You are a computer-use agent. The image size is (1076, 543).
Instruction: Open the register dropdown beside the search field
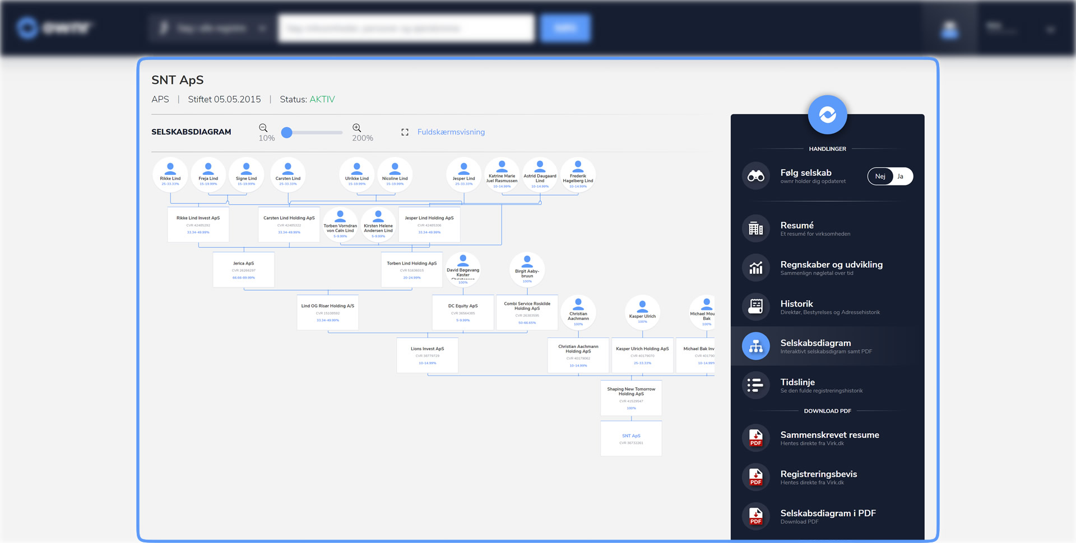[x=211, y=29]
